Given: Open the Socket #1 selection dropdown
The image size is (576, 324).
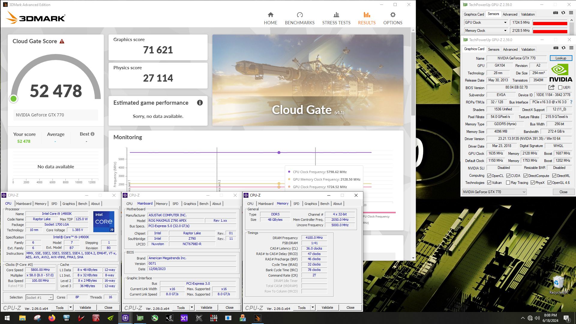Looking at the screenshot, I should coord(39,298).
